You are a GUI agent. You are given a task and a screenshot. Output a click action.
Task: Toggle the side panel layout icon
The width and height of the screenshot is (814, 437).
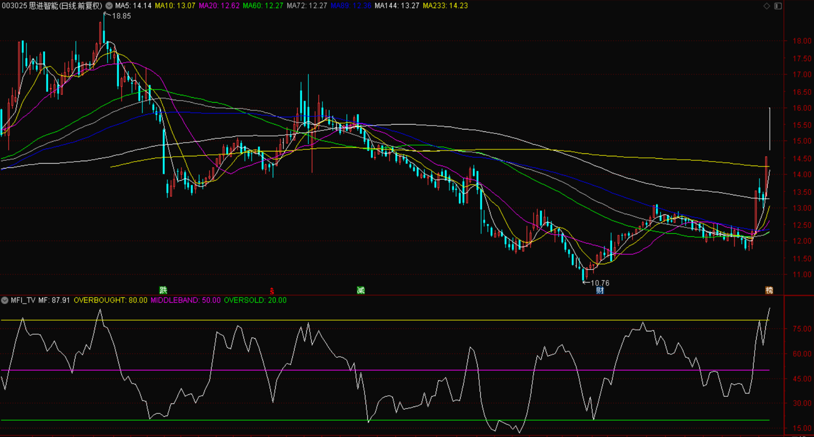pyautogui.click(x=778, y=6)
